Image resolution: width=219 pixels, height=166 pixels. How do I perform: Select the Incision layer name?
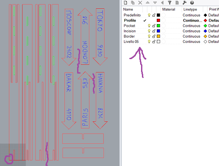coord(130,31)
